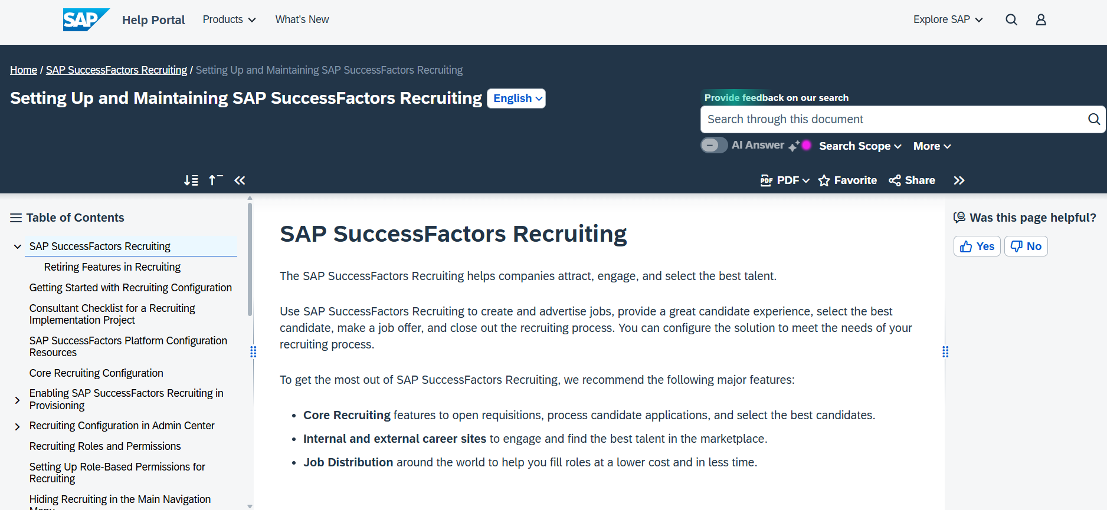Viewport: 1107px width, 510px height.
Task: Click the double-right chevrons to hide side panel
Action: click(x=959, y=180)
